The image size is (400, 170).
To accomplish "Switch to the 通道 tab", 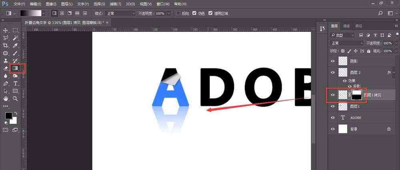I will (346, 26).
